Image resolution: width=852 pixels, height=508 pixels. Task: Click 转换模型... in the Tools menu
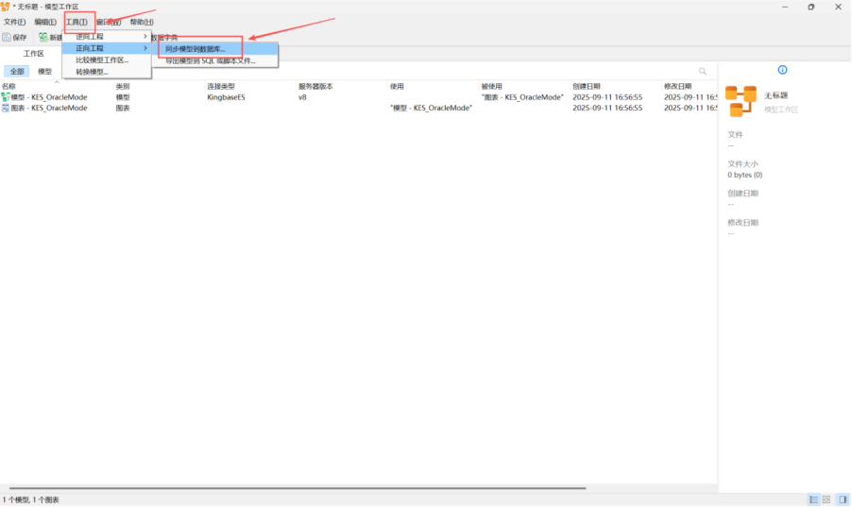(93, 72)
